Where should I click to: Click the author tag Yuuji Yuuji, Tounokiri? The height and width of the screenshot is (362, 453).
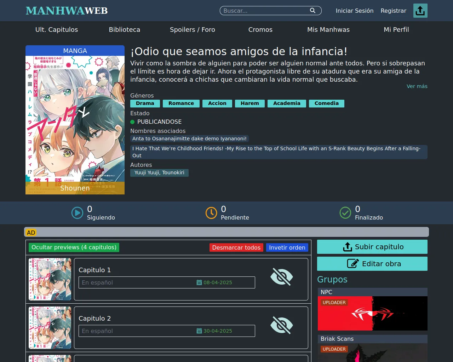[x=159, y=173]
